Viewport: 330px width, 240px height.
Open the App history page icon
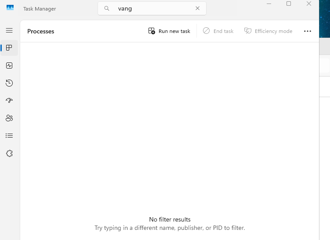9,83
